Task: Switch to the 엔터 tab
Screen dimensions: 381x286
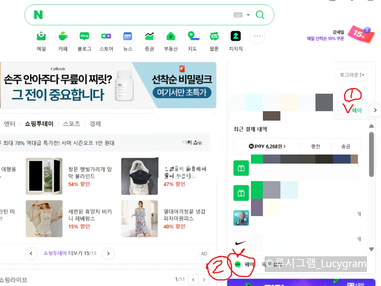Action: tap(10, 124)
